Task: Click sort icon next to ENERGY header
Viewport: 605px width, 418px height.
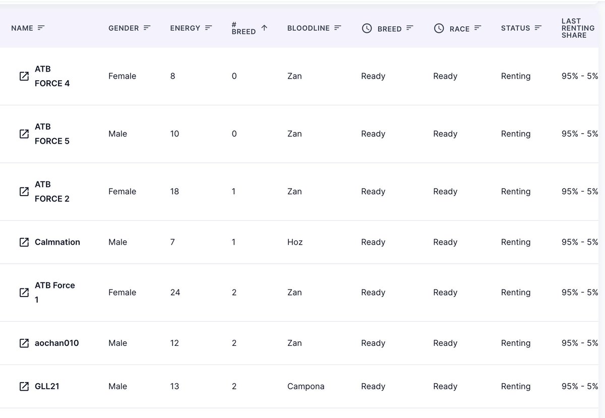Action: [x=209, y=28]
